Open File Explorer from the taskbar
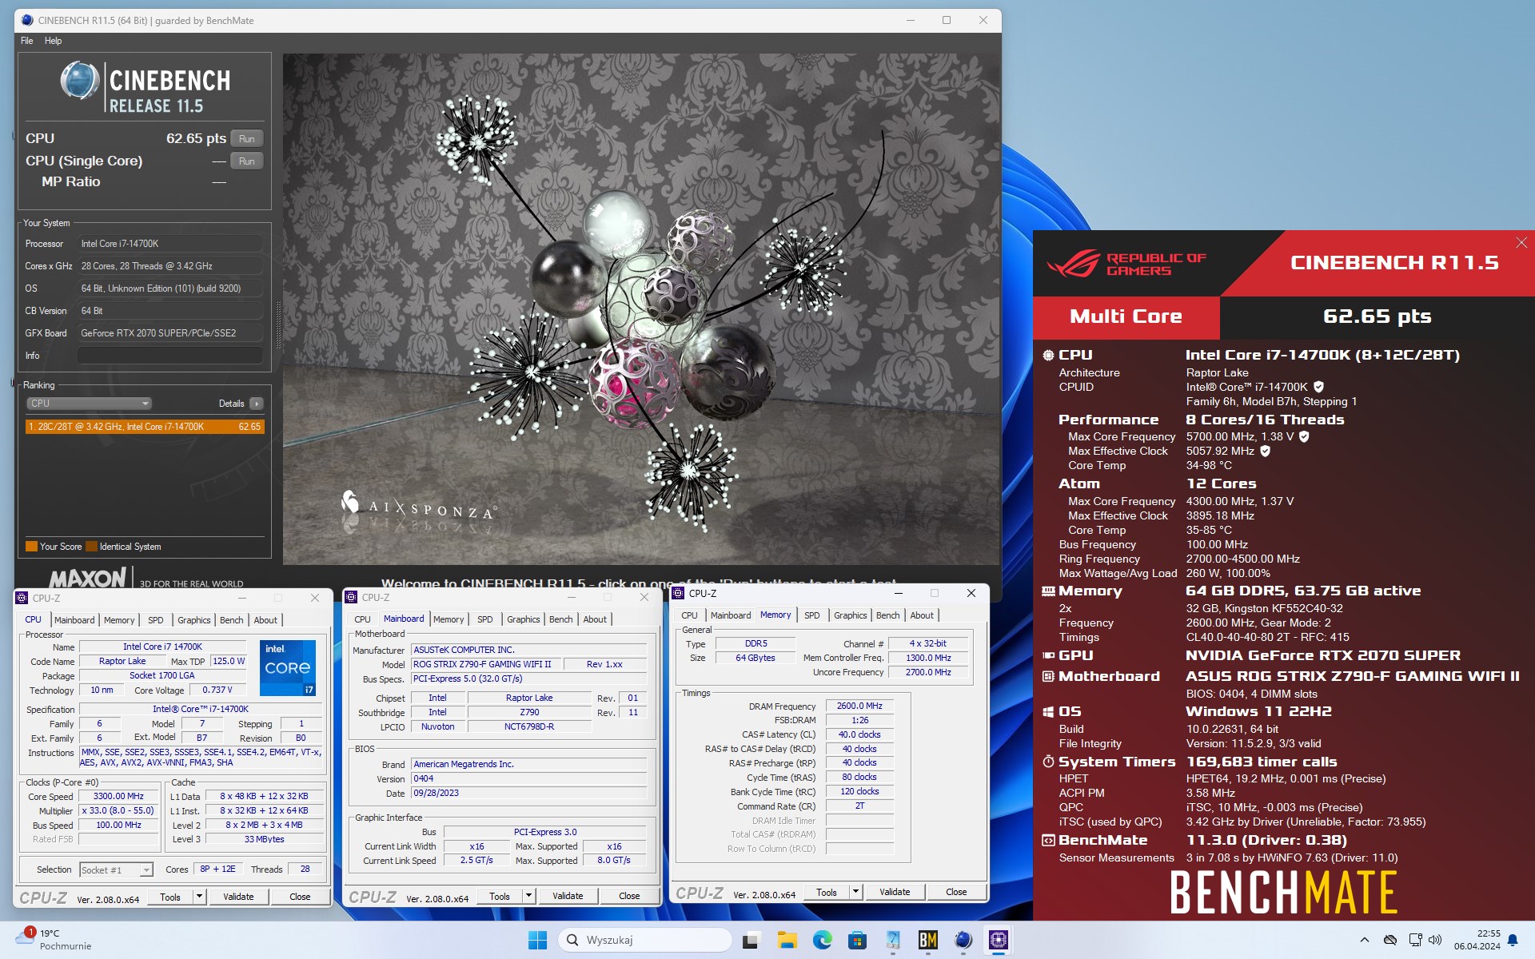 (x=787, y=940)
